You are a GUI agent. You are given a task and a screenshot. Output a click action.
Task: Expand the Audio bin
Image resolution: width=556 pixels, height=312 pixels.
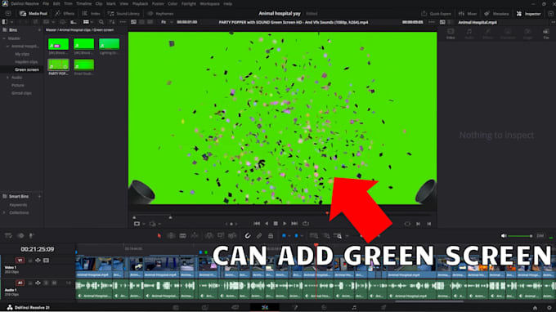tap(7, 78)
